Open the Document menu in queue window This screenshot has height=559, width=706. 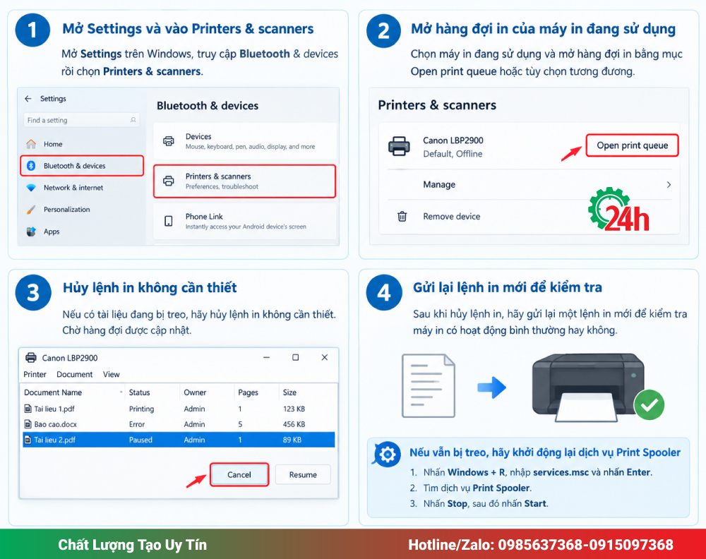[x=74, y=375]
